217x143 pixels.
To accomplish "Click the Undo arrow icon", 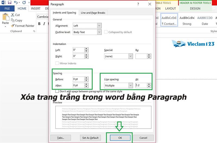I will (x=16, y=2).
